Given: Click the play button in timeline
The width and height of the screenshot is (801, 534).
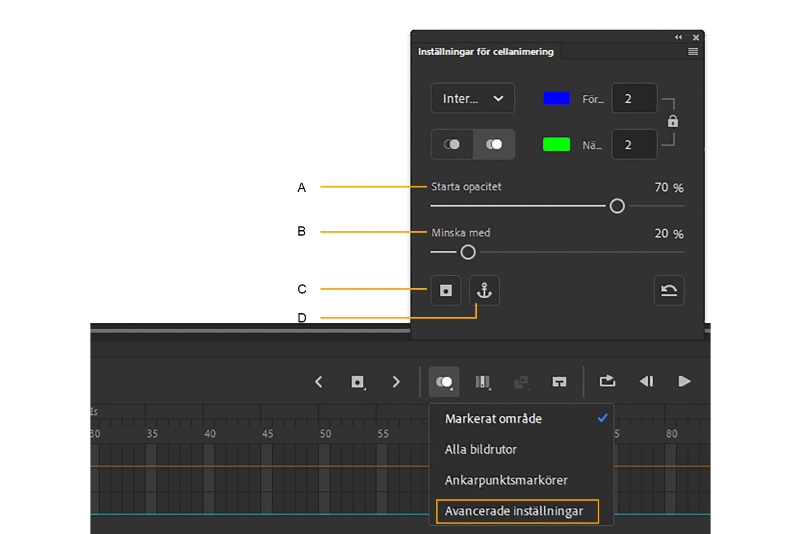Looking at the screenshot, I should tap(684, 381).
